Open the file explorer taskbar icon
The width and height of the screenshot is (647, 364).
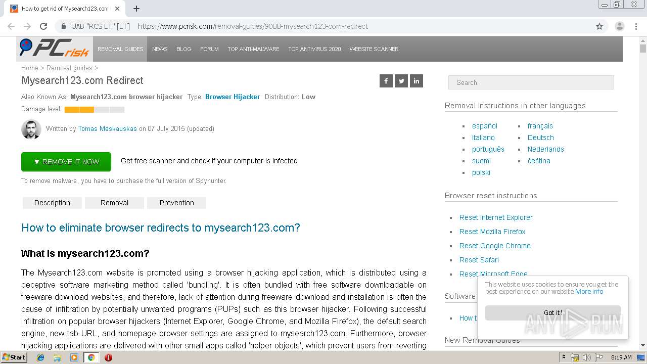click(x=57, y=357)
